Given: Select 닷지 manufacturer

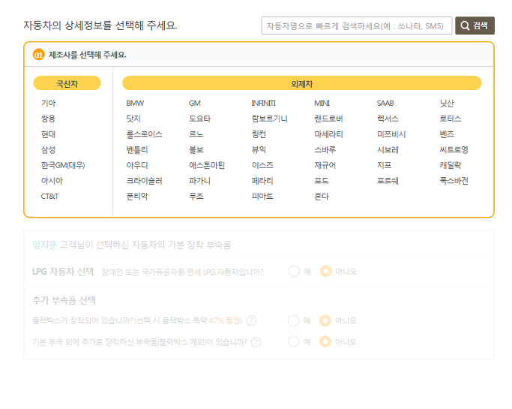Looking at the screenshot, I should click(x=133, y=119).
